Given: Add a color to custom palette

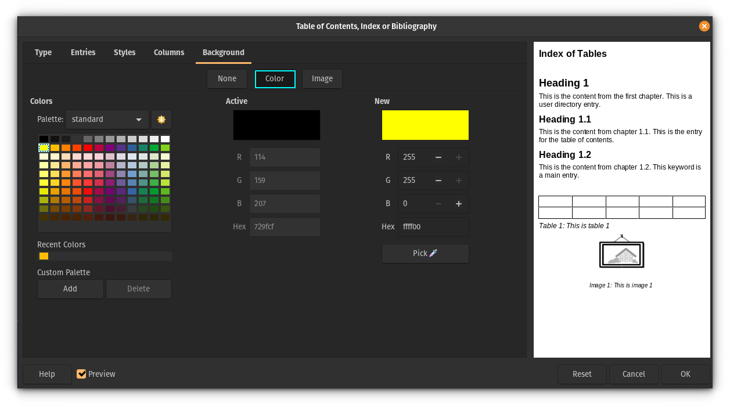Looking at the screenshot, I should click(70, 289).
